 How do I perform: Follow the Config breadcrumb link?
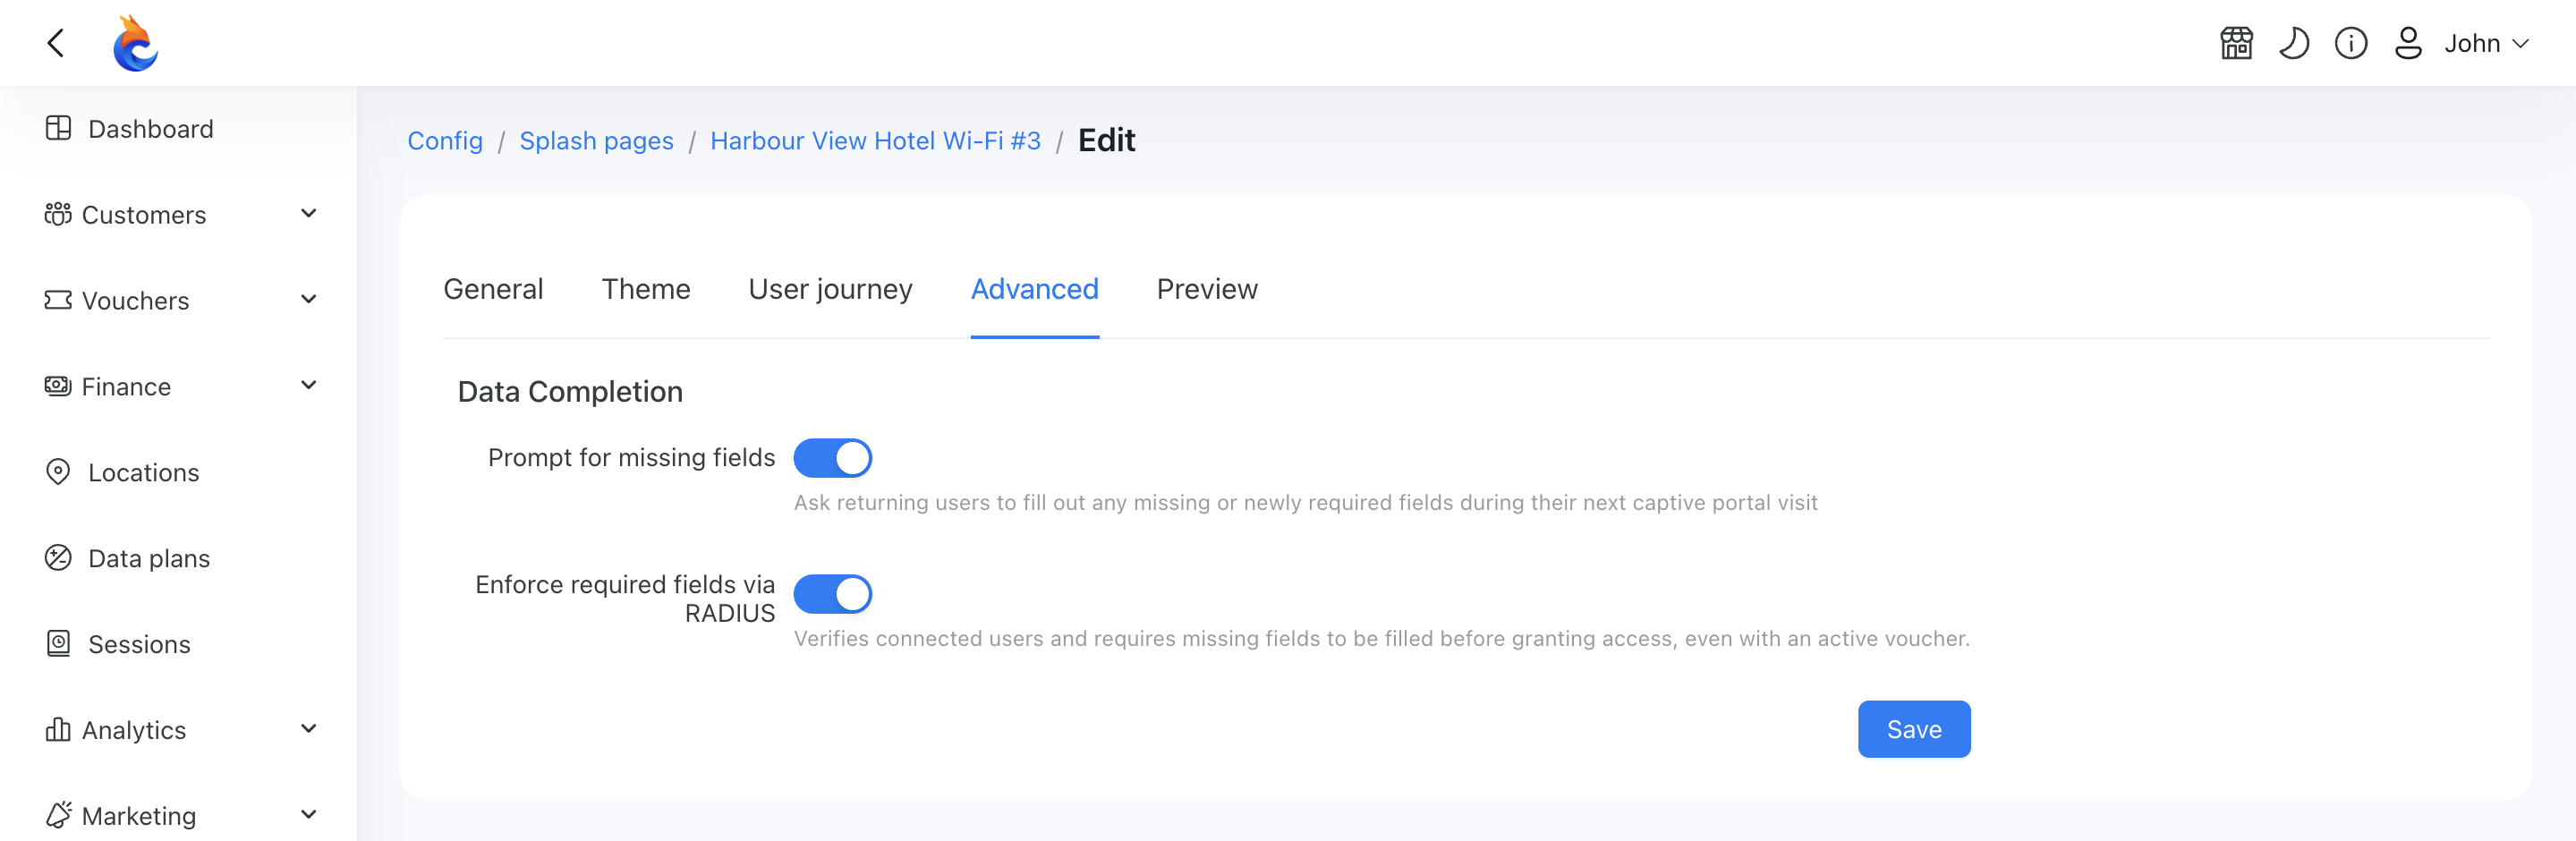click(445, 140)
